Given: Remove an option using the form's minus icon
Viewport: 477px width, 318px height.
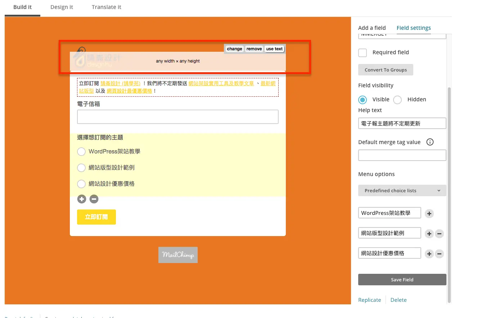Looking at the screenshot, I should [x=94, y=199].
